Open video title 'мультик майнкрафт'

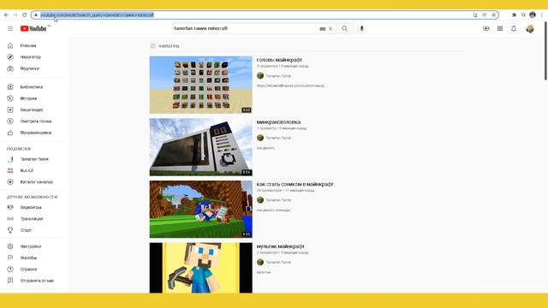click(x=280, y=246)
